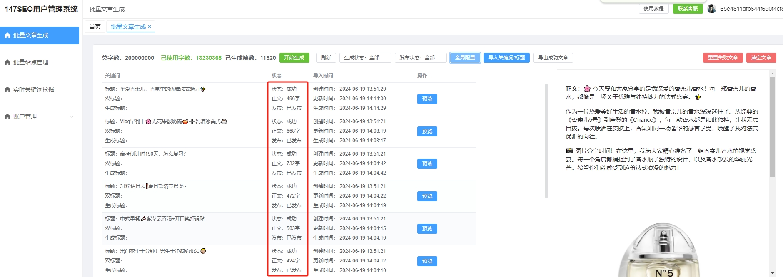783x277 pixels.
Task: Preview the 中式早餐 article
Action: point(427,229)
